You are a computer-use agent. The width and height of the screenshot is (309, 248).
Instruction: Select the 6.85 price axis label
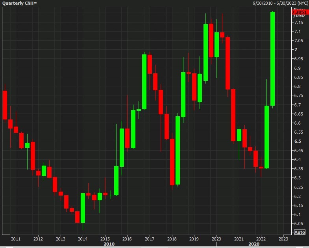tap(298, 77)
